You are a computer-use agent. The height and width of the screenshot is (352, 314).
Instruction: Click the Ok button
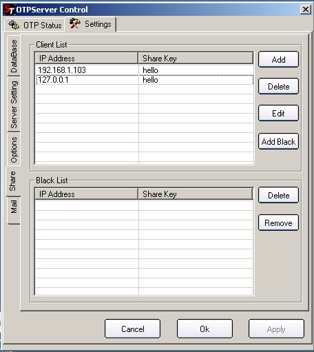205,329
